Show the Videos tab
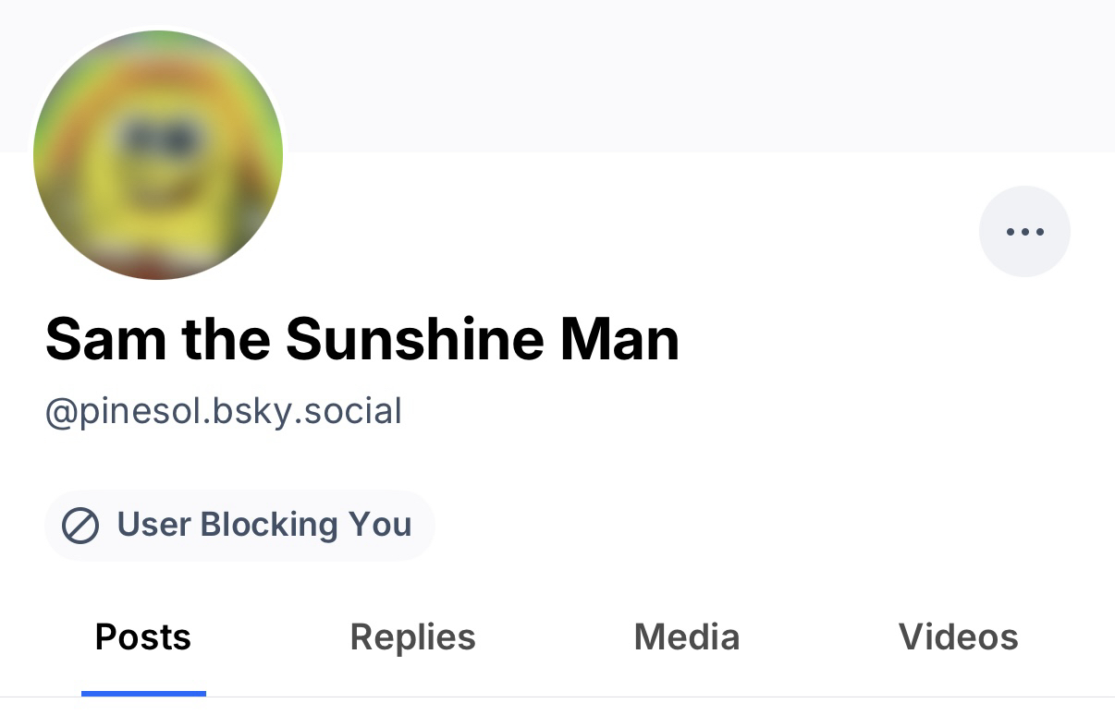Viewport: 1115px width, 727px height. (958, 637)
